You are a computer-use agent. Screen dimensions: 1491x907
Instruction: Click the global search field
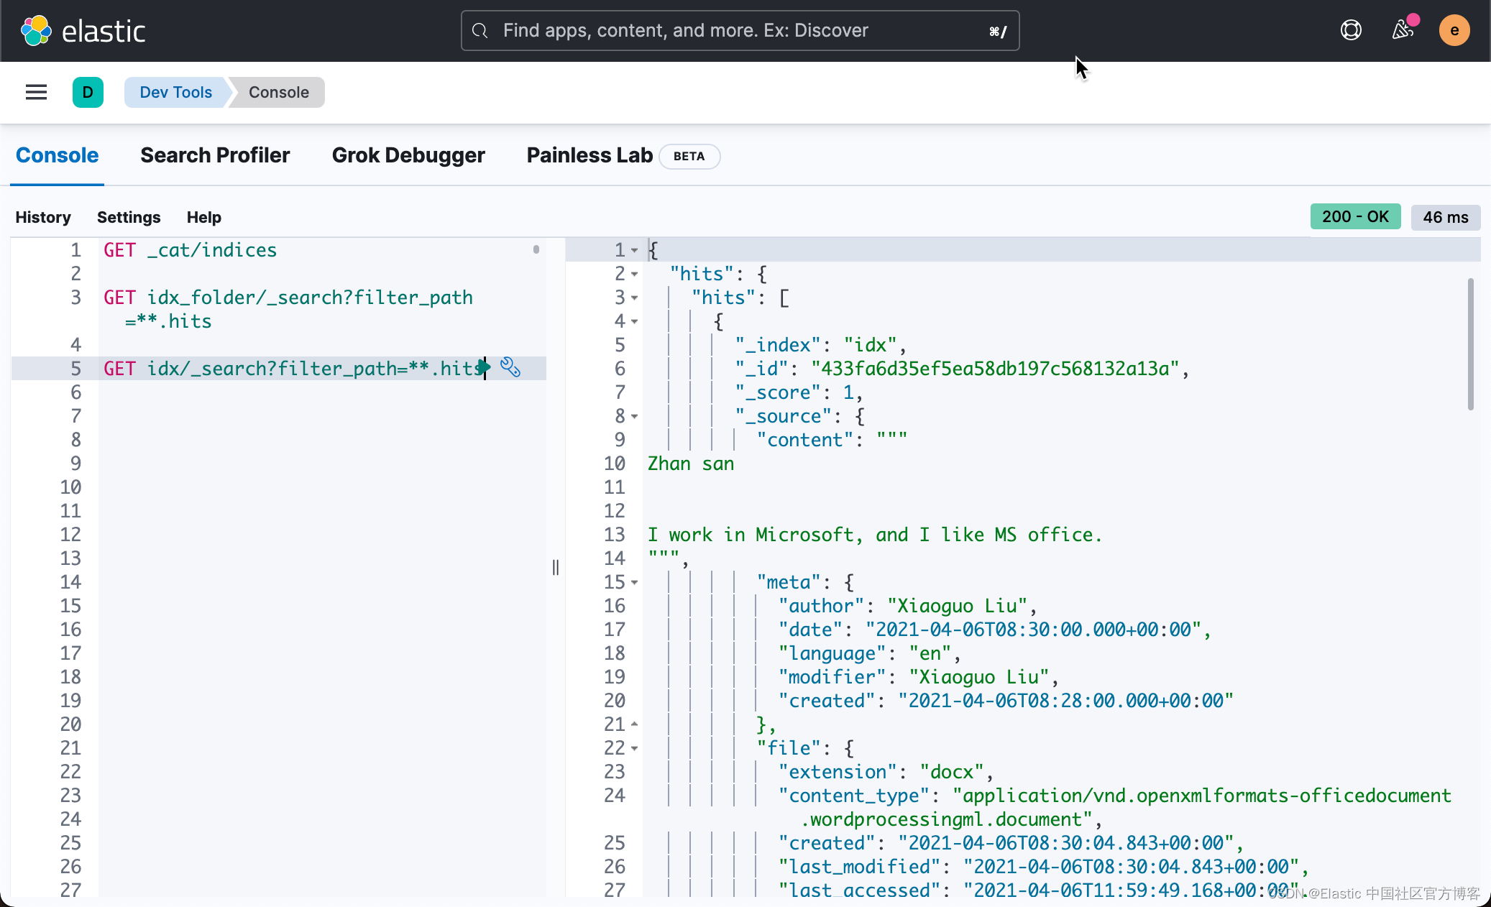click(x=739, y=30)
